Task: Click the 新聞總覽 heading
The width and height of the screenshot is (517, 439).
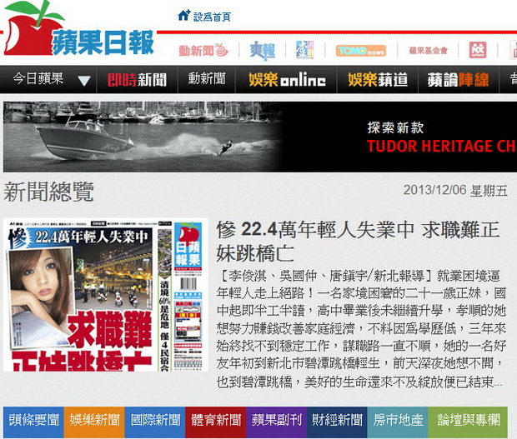Action: click(x=49, y=192)
